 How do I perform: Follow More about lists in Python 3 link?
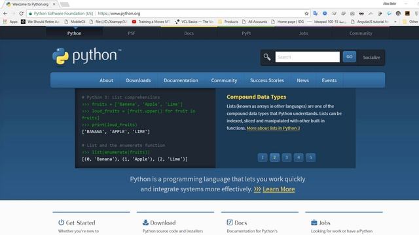[273, 128]
